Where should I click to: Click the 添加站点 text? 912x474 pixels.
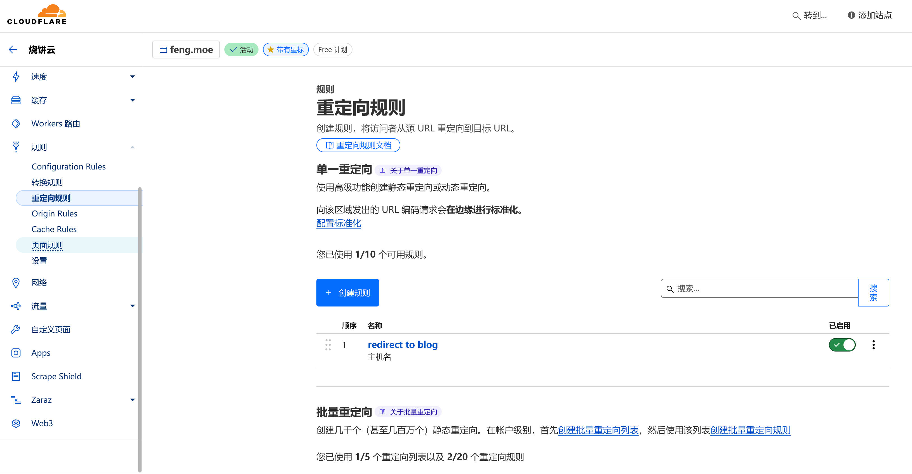pyautogui.click(x=875, y=15)
